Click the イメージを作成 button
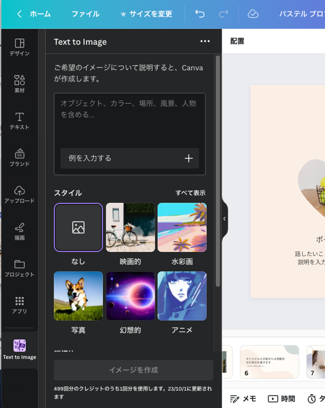The width and height of the screenshot is (325, 408). tap(134, 370)
